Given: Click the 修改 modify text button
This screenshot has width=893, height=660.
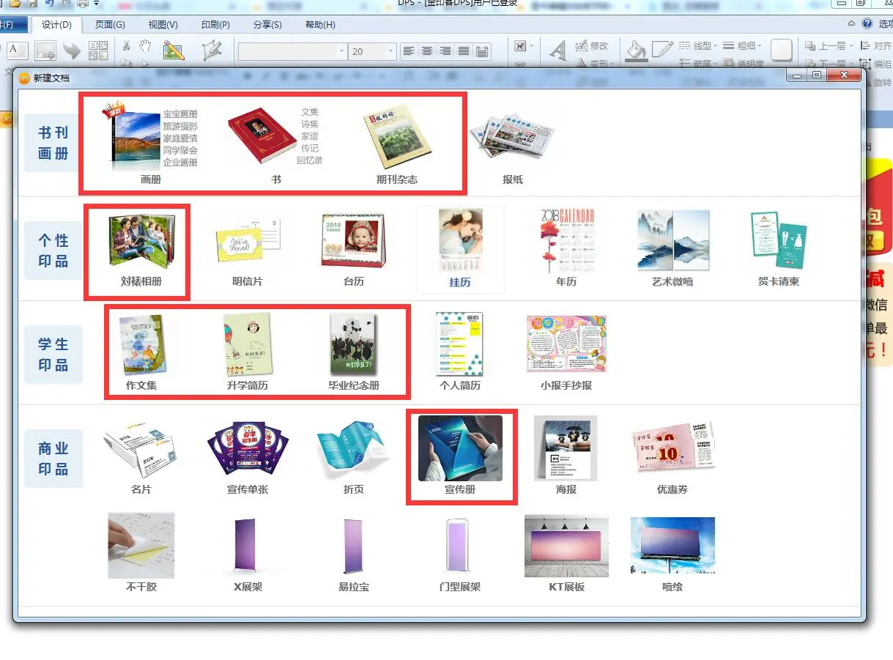Looking at the screenshot, I should pos(592,45).
